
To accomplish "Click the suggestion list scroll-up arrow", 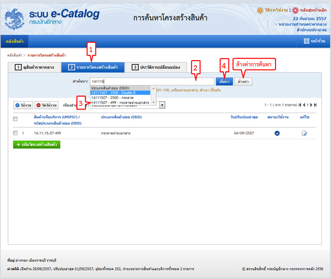I will click(x=153, y=88).
